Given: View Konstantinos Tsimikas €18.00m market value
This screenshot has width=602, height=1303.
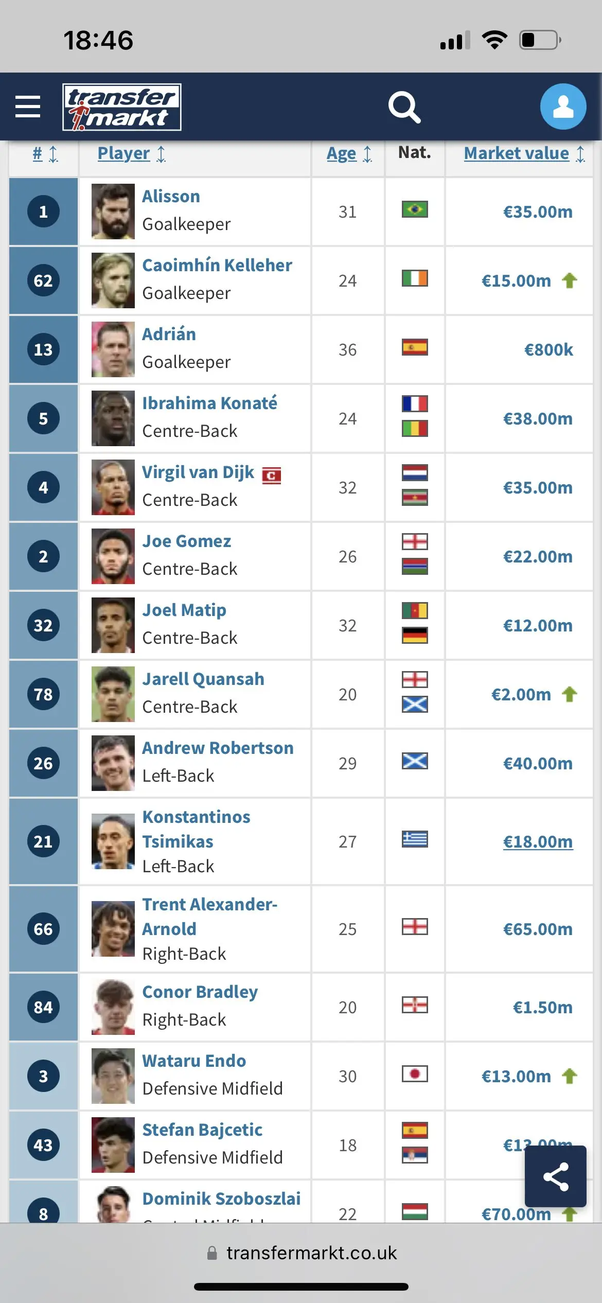Looking at the screenshot, I should [538, 841].
